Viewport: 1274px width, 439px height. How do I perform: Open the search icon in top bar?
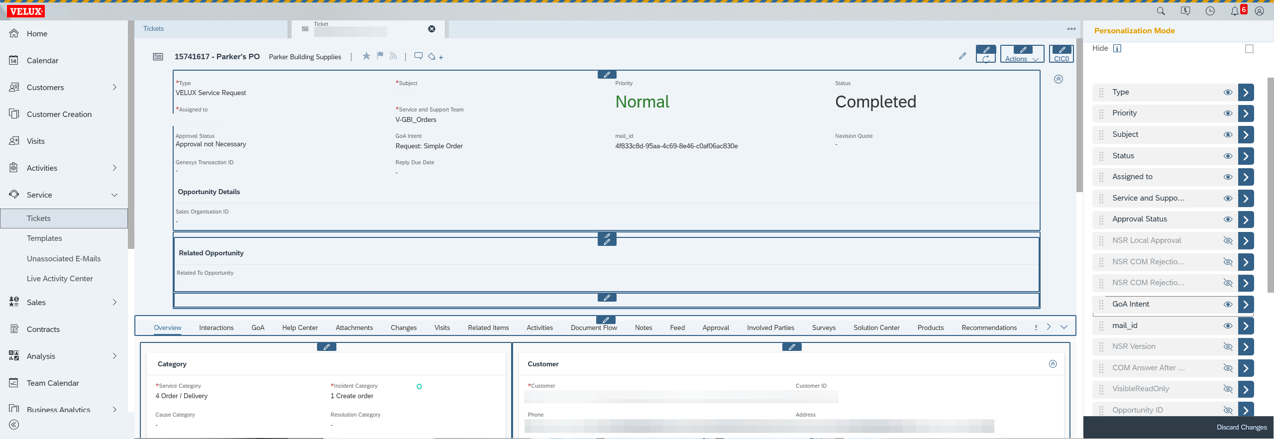pyautogui.click(x=1161, y=11)
